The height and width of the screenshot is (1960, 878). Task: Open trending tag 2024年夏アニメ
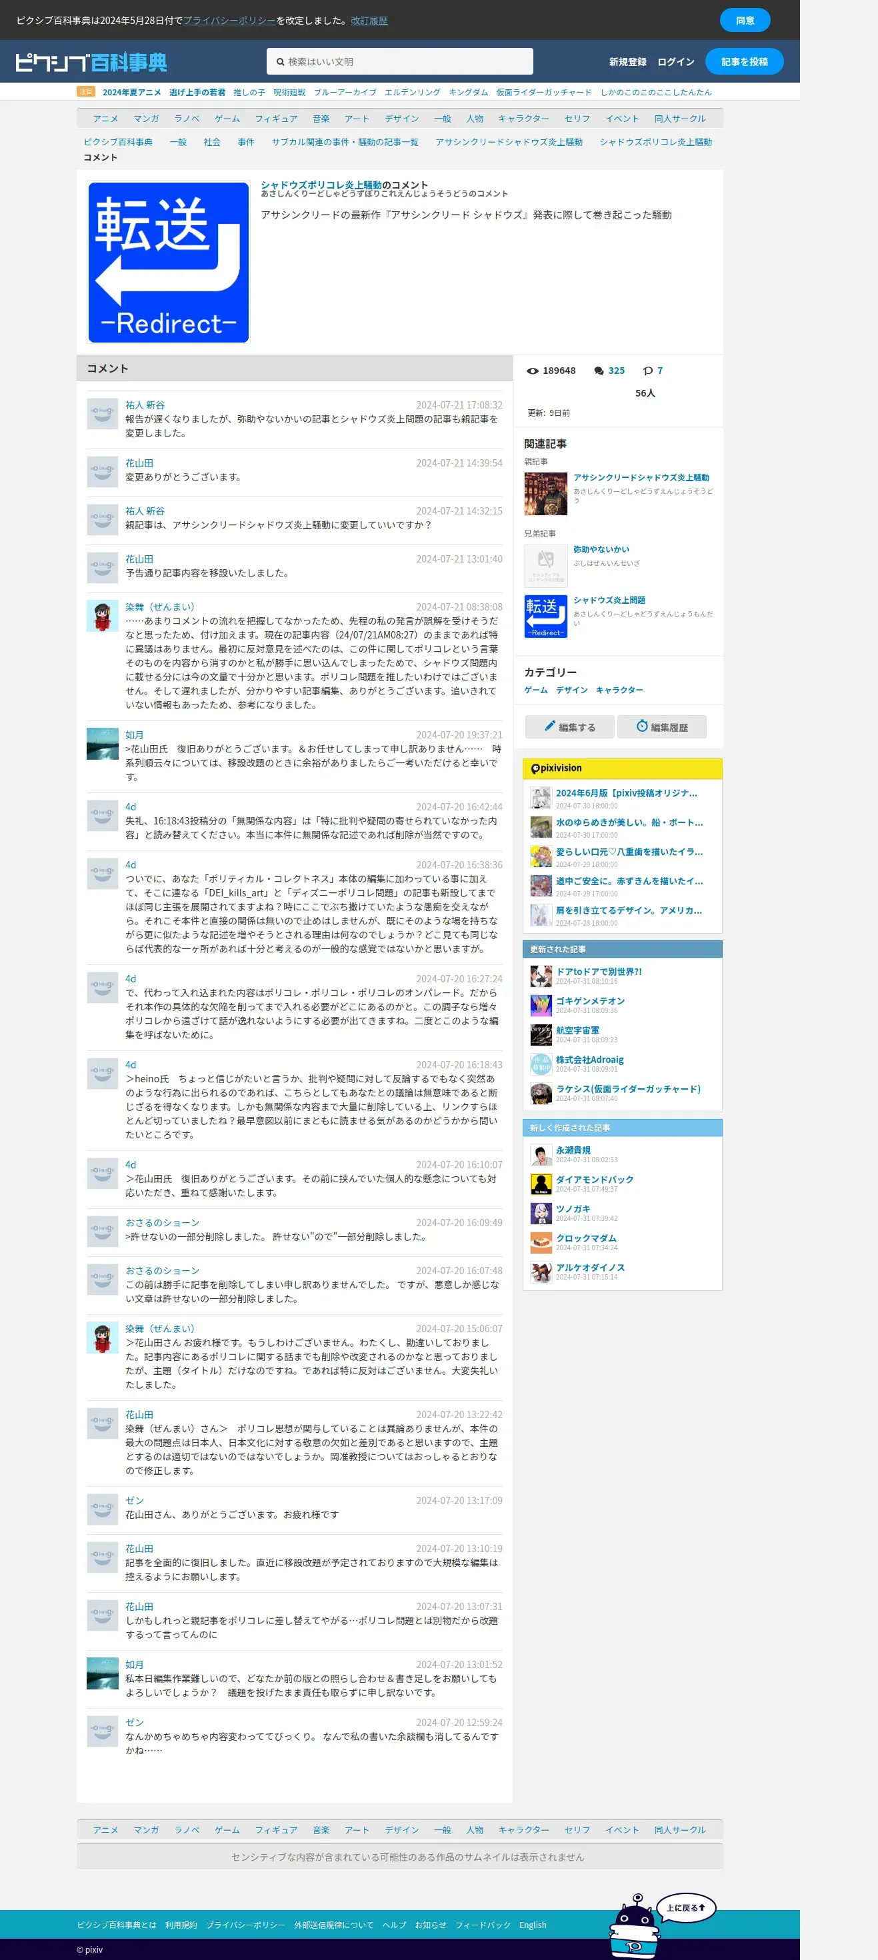pos(131,92)
